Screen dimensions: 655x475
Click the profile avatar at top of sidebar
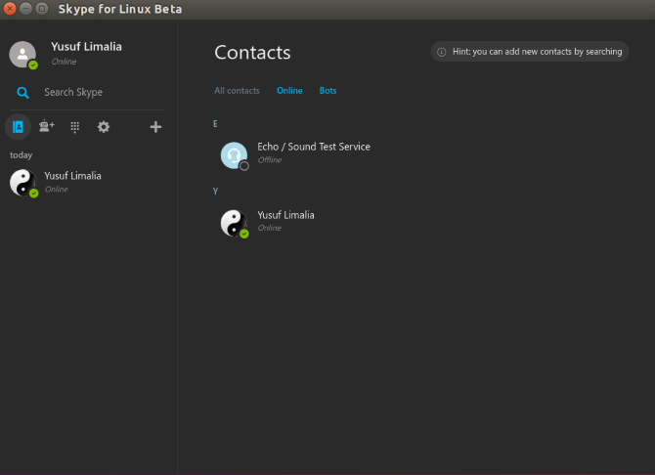click(22, 55)
